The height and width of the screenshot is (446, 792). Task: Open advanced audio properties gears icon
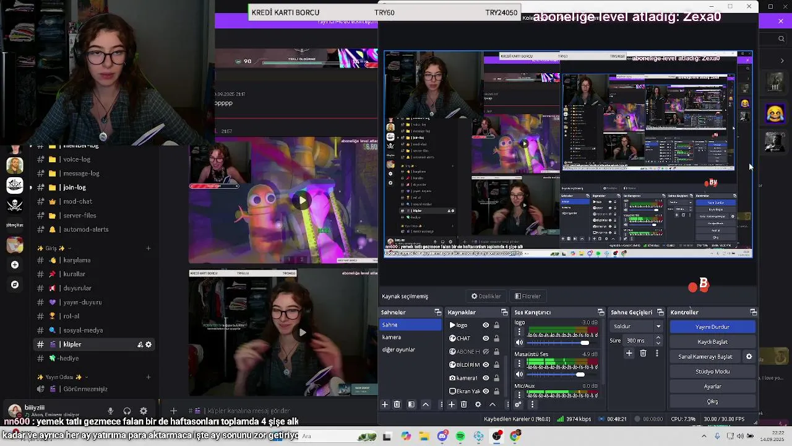518,404
